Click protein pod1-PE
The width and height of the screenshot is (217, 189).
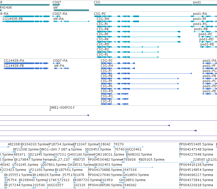click(x=209, y=91)
